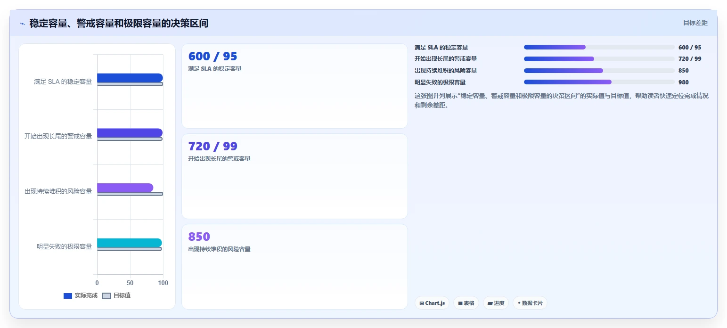Click the 满足 SLA 的稳定容量 caption under the 600 / 95 card value

coord(214,69)
